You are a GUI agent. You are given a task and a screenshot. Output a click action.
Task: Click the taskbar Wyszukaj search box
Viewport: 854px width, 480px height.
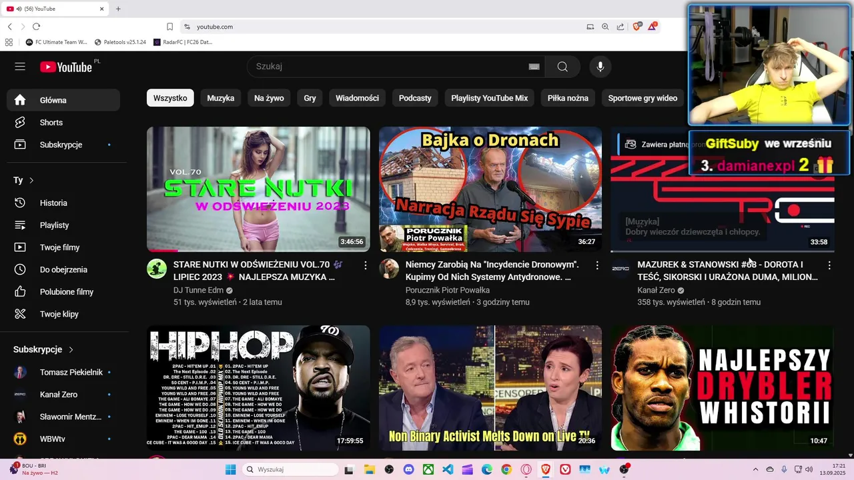click(x=290, y=469)
